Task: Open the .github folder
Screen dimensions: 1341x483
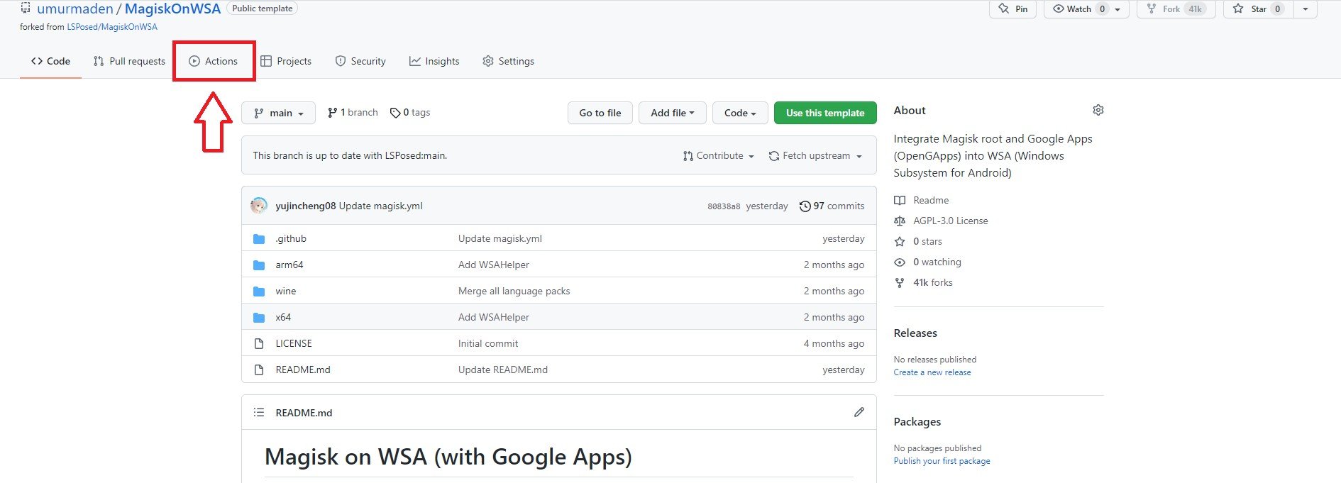Action: [x=291, y=238]
